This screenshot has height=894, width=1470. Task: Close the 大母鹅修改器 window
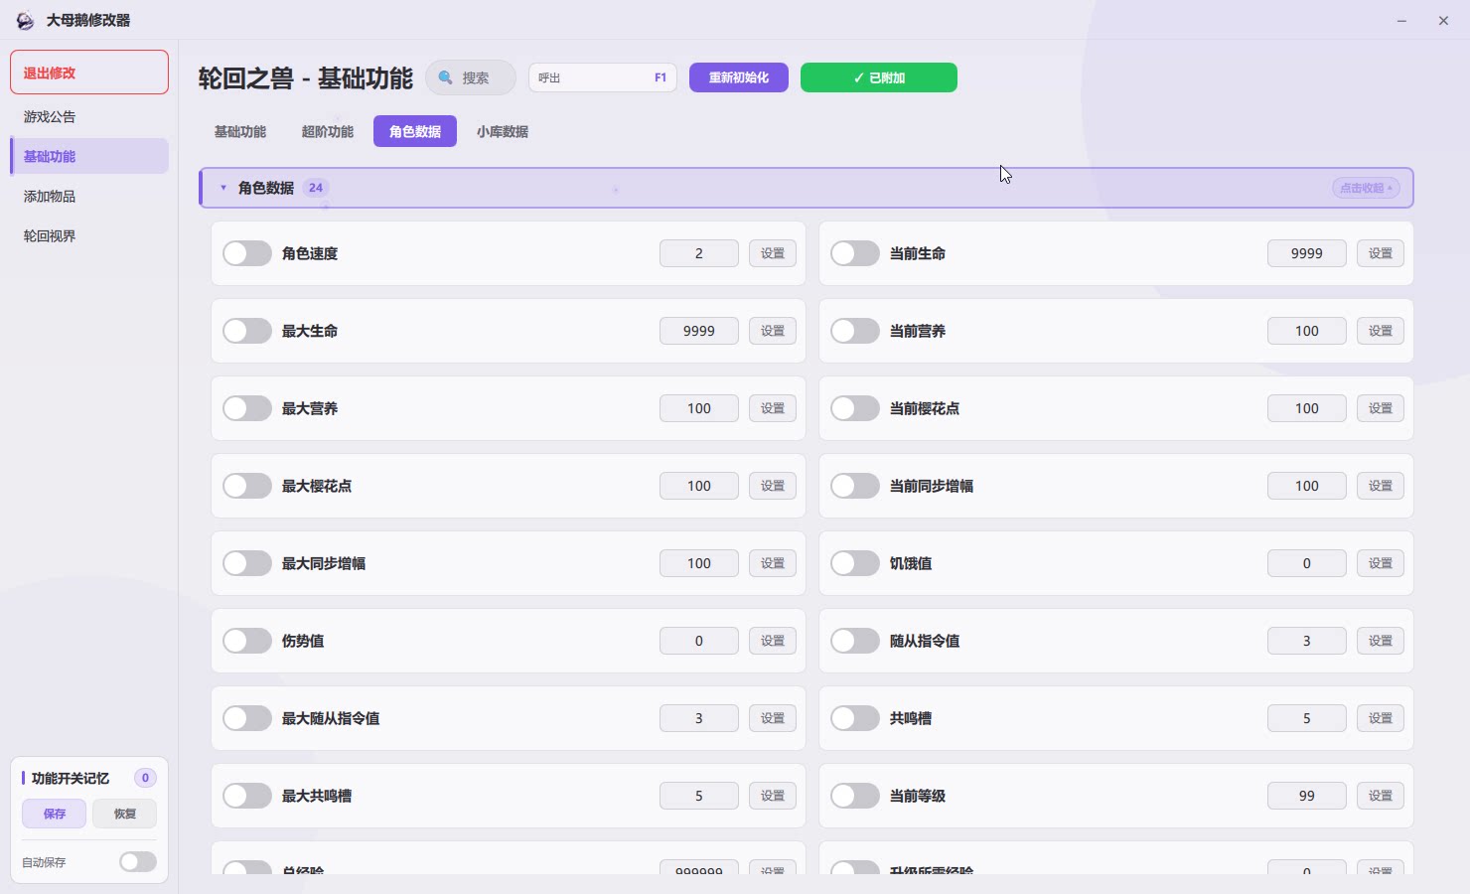click(x=1443, y=20)
